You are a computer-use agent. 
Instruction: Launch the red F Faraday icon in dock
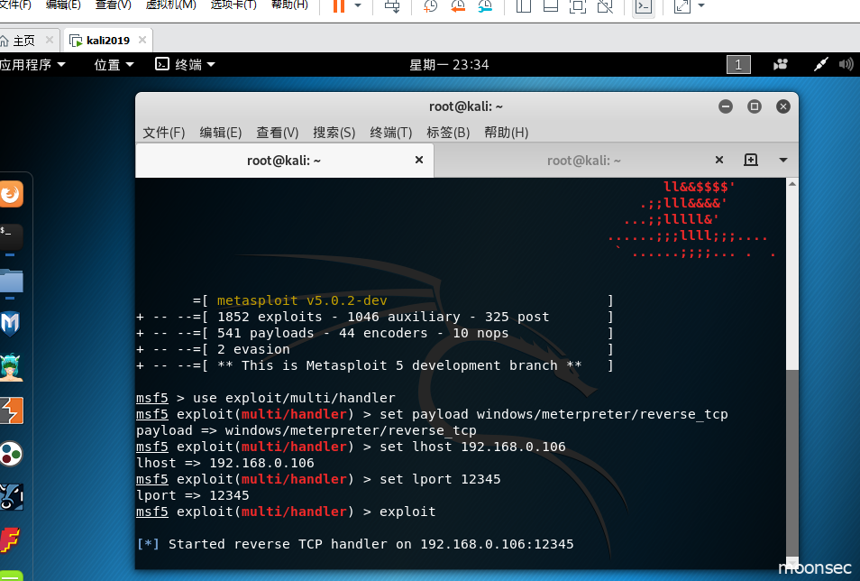pos(9,539)
